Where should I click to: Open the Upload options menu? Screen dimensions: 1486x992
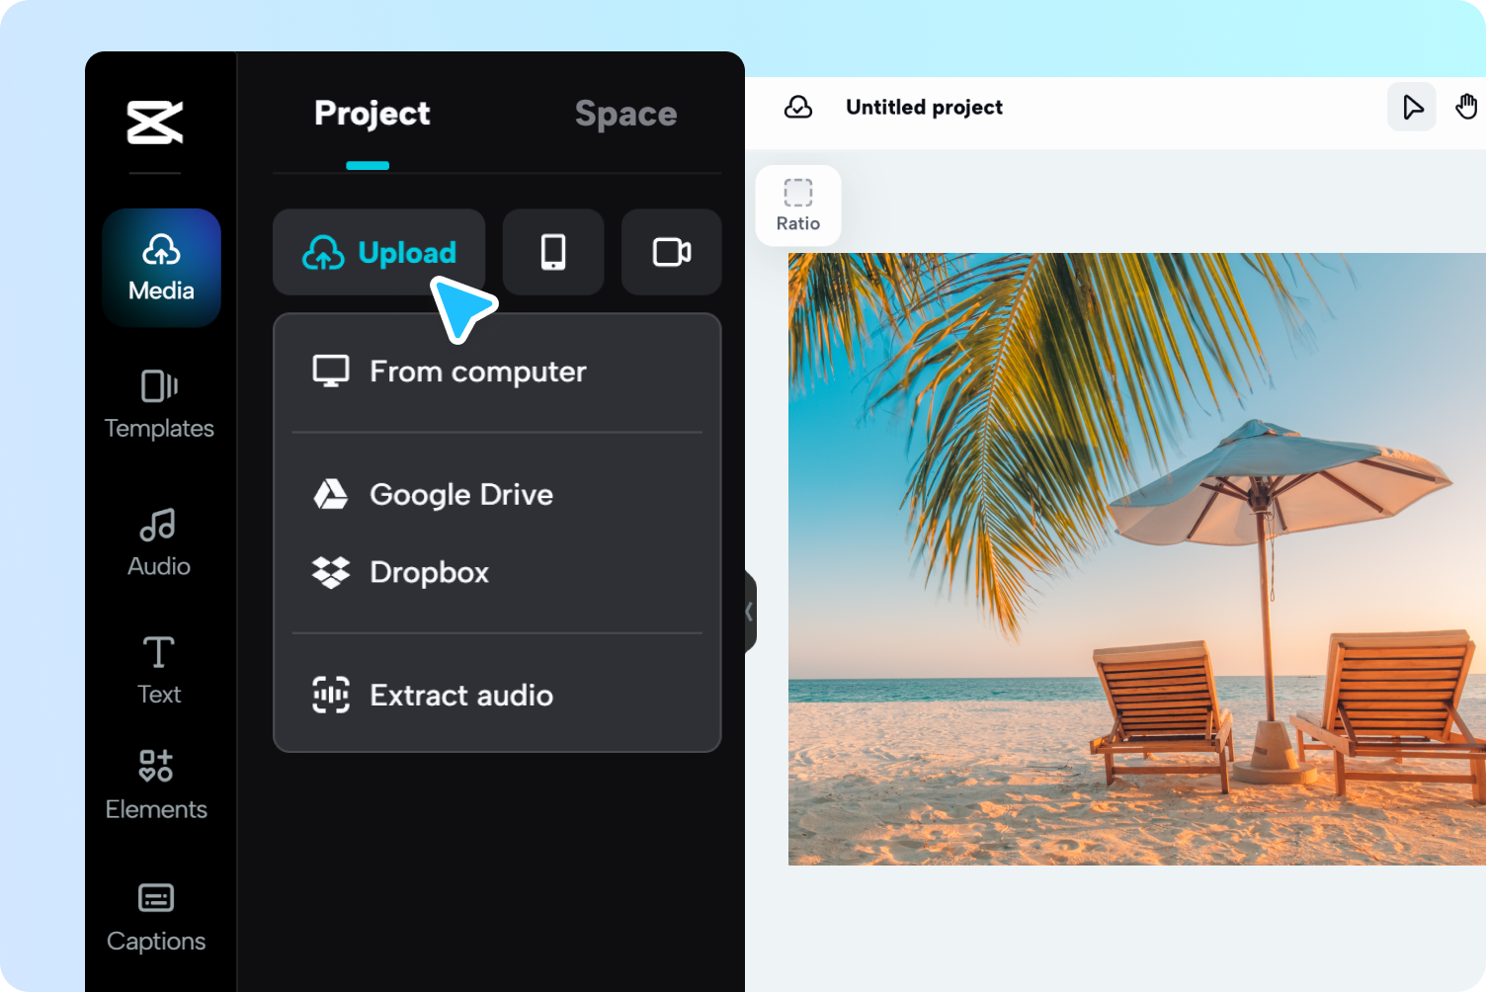[378, 253]
